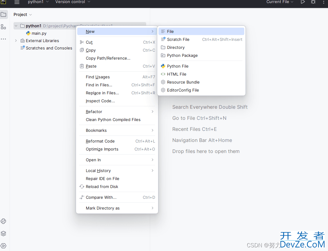Debug the current file
The image size is (328, 251).
pyautogui.click(x=313, y=2)
